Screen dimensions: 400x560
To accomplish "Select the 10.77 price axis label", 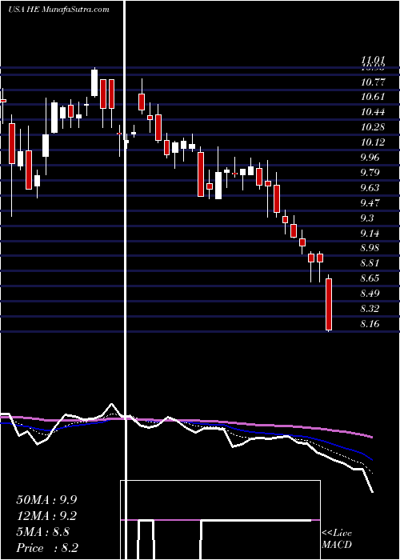I will [373, 82].
